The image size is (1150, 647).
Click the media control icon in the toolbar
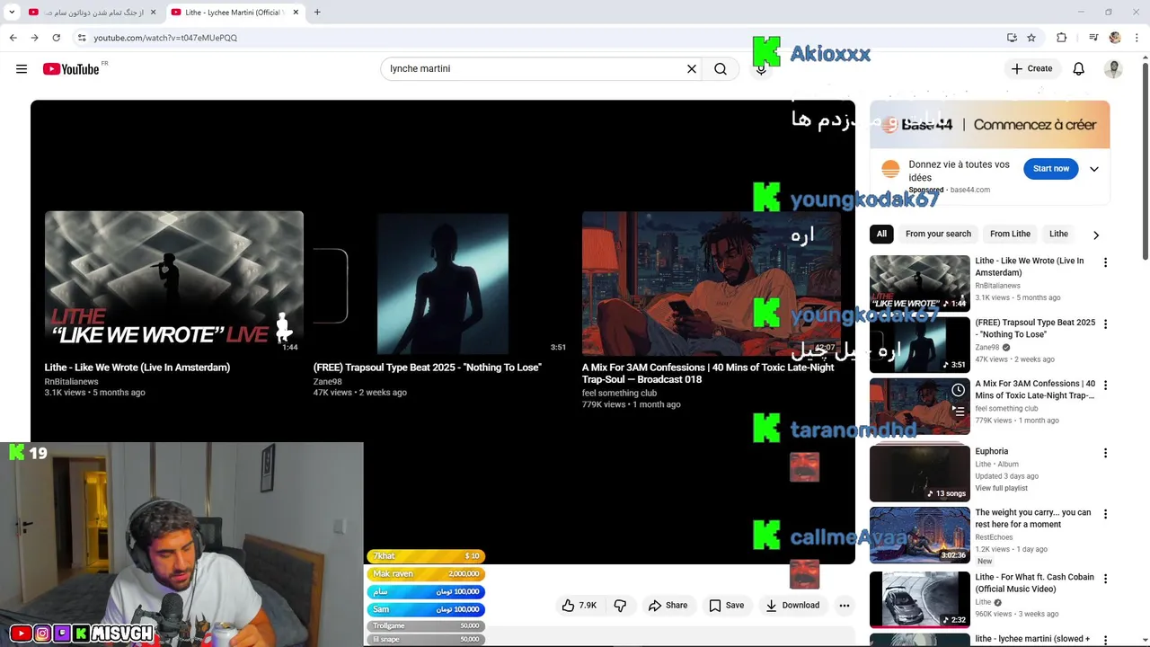pos(1093,38)
